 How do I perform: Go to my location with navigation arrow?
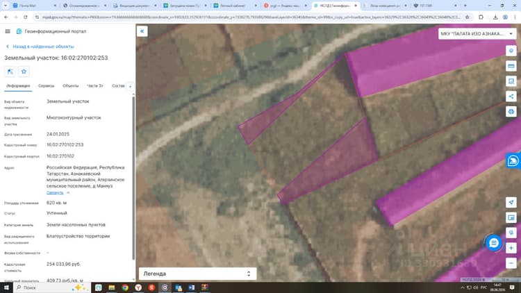(x=511, y=202)
